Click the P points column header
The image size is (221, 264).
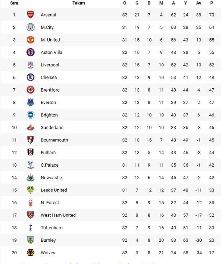click(212, 3)
